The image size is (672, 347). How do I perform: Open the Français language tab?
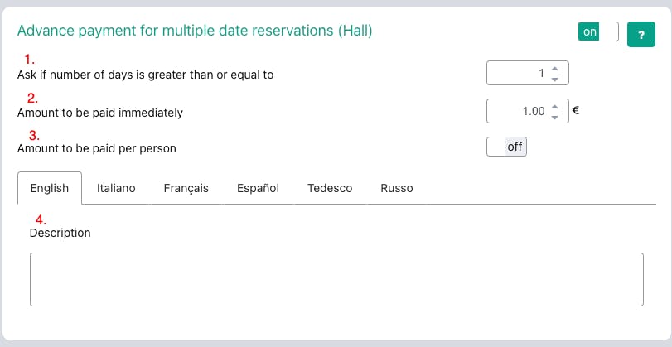click(x=186, y=188)
